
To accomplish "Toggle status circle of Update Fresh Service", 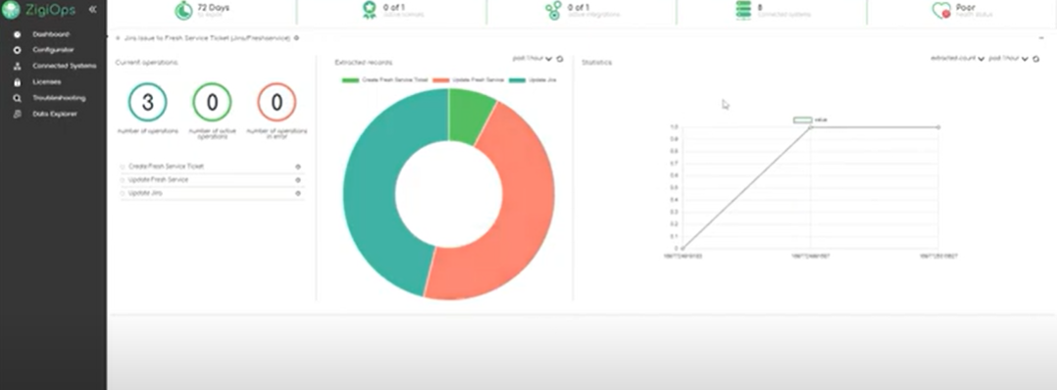I will point(123,180).
